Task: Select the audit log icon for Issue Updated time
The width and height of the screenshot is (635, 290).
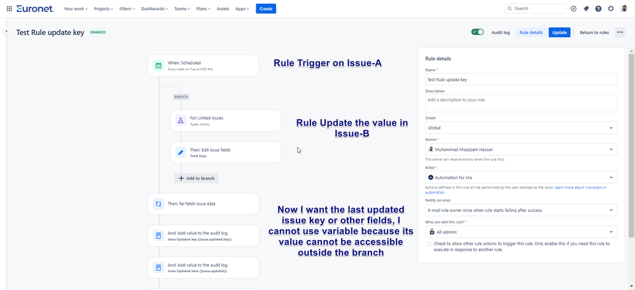Action: pos(158,267)
